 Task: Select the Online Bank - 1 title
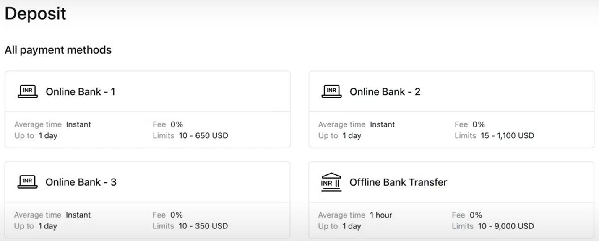pos(80,91)
